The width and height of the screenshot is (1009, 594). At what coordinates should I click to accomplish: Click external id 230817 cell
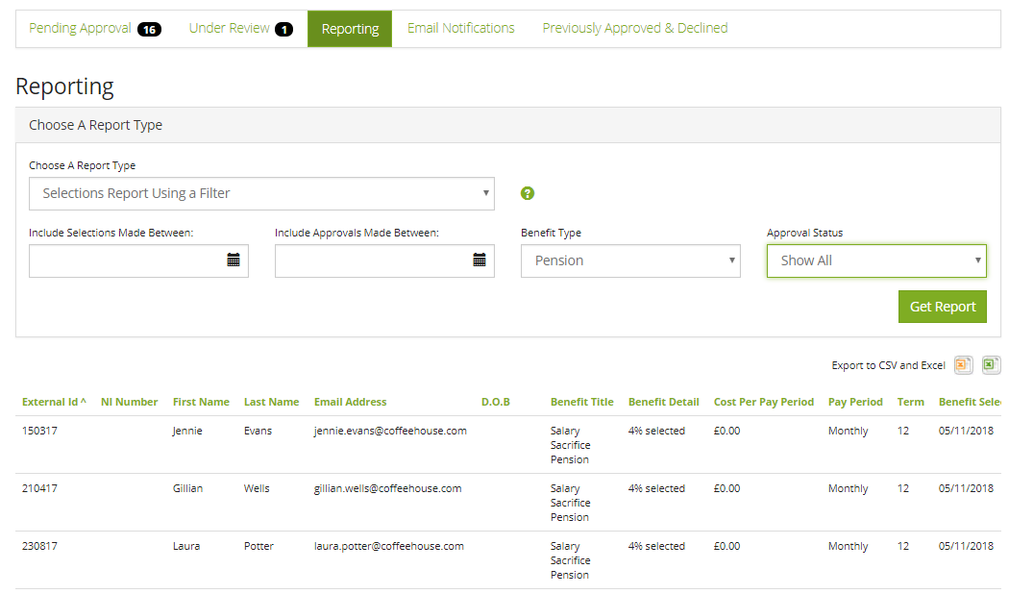[39, 546]
